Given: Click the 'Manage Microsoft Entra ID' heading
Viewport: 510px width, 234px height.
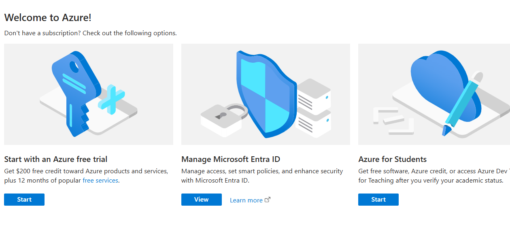Looking at the screenshot, I should click(231, 159).
